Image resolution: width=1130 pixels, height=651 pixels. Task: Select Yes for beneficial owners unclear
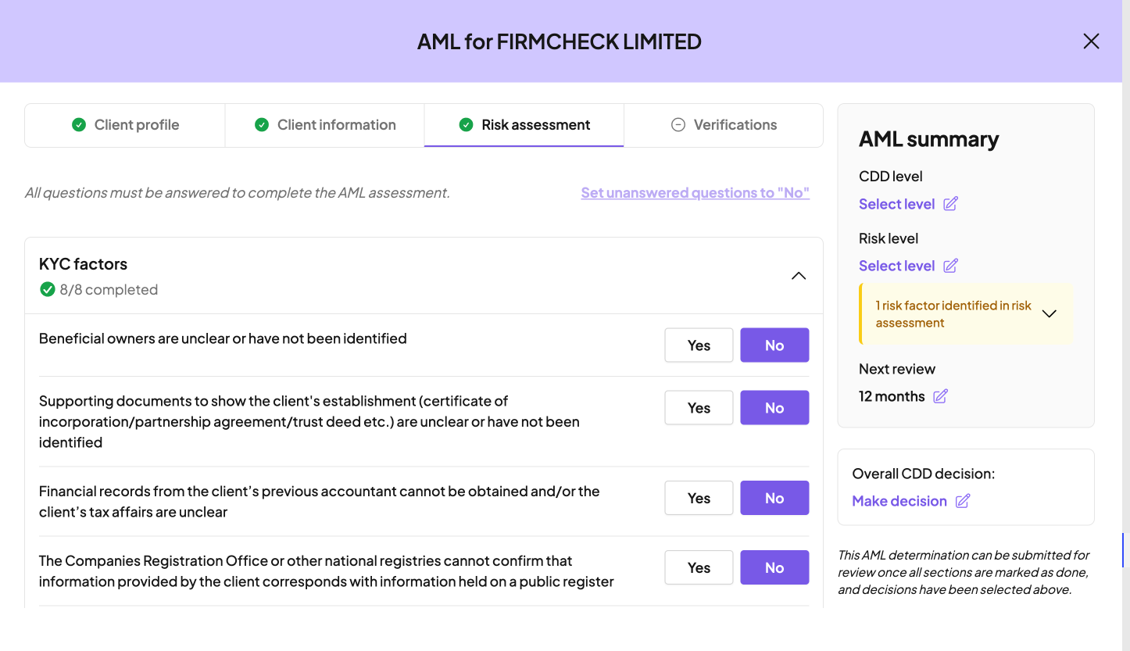click(x=699, y=345)
